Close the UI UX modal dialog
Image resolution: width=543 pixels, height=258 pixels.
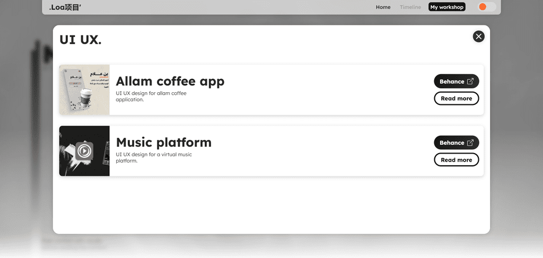tap(478, 36)
